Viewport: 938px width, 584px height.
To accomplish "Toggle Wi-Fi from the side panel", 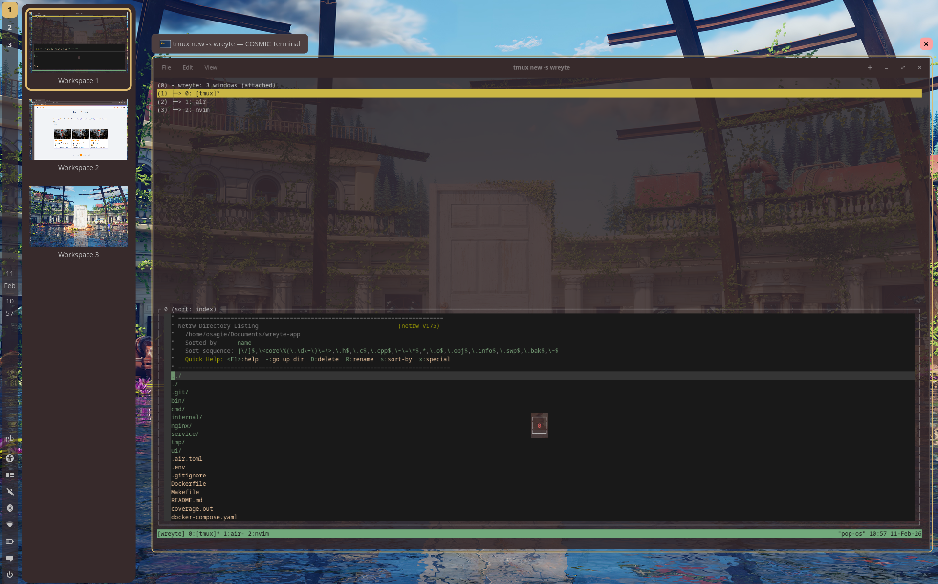I will [10, 524].
